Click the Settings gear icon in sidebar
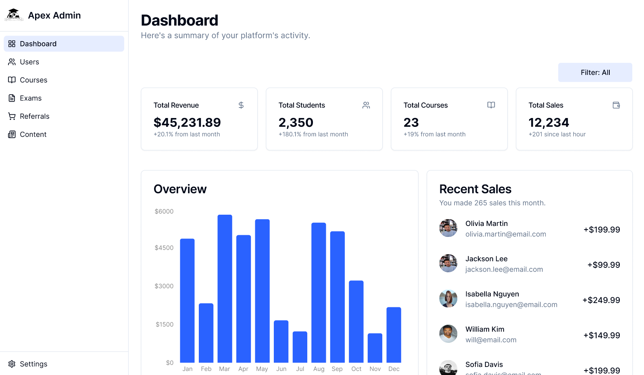Image resolution: width=644 pixels, height=375 pixels. tap(12, 364)
